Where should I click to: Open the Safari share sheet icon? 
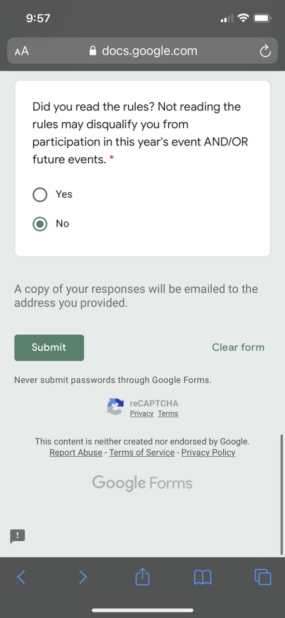(x=142, y=576)
